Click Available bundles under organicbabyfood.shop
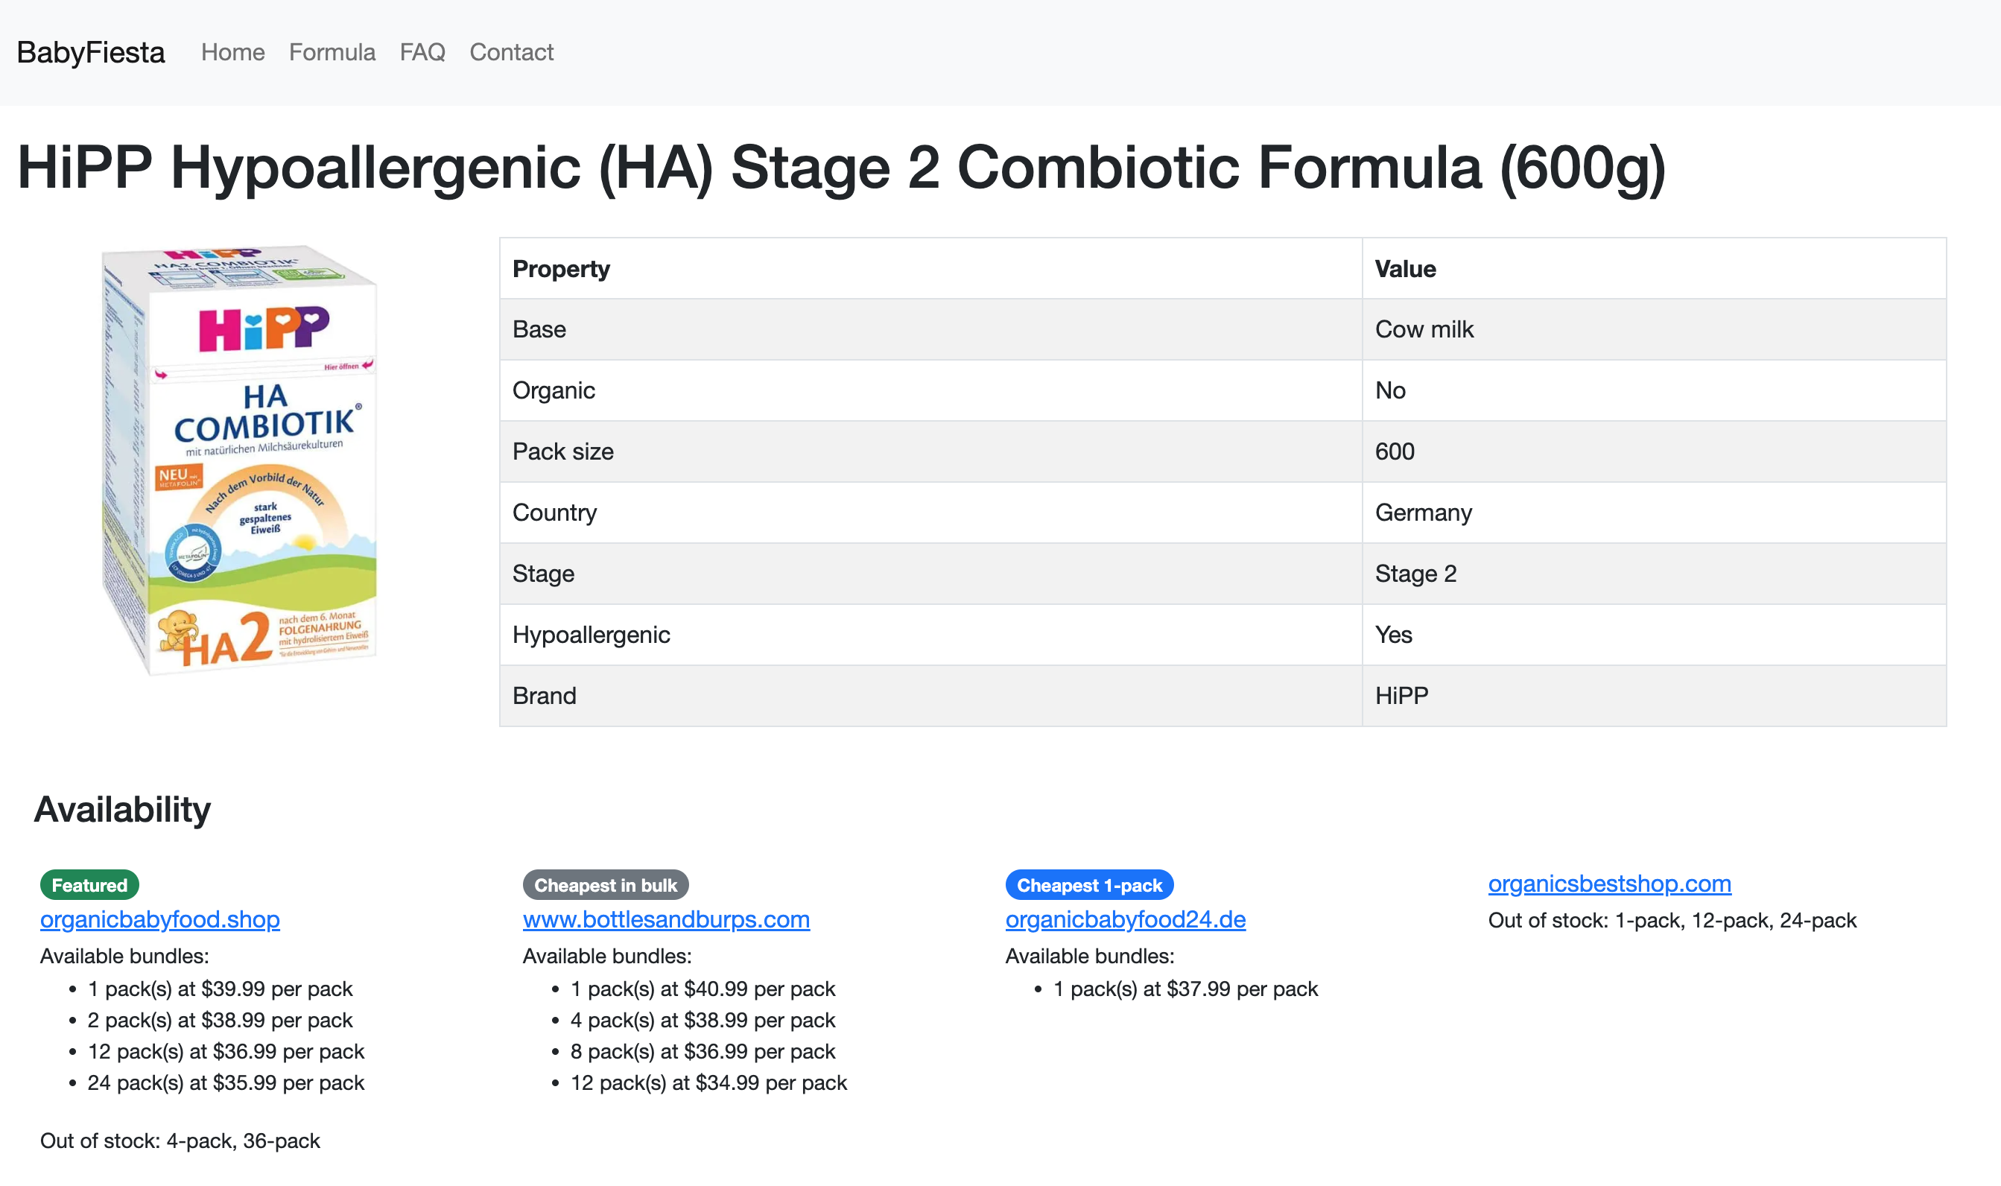Image resolution: width=2001 pixels, height=1186 pixels. click(124, 956)
